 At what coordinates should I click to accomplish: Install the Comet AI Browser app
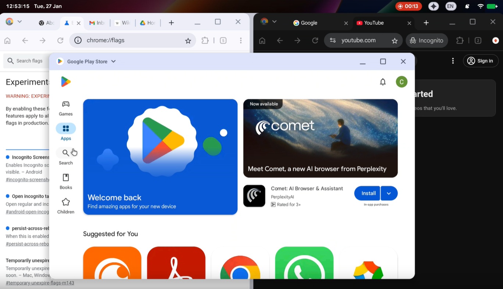click(x=367, y=193)
